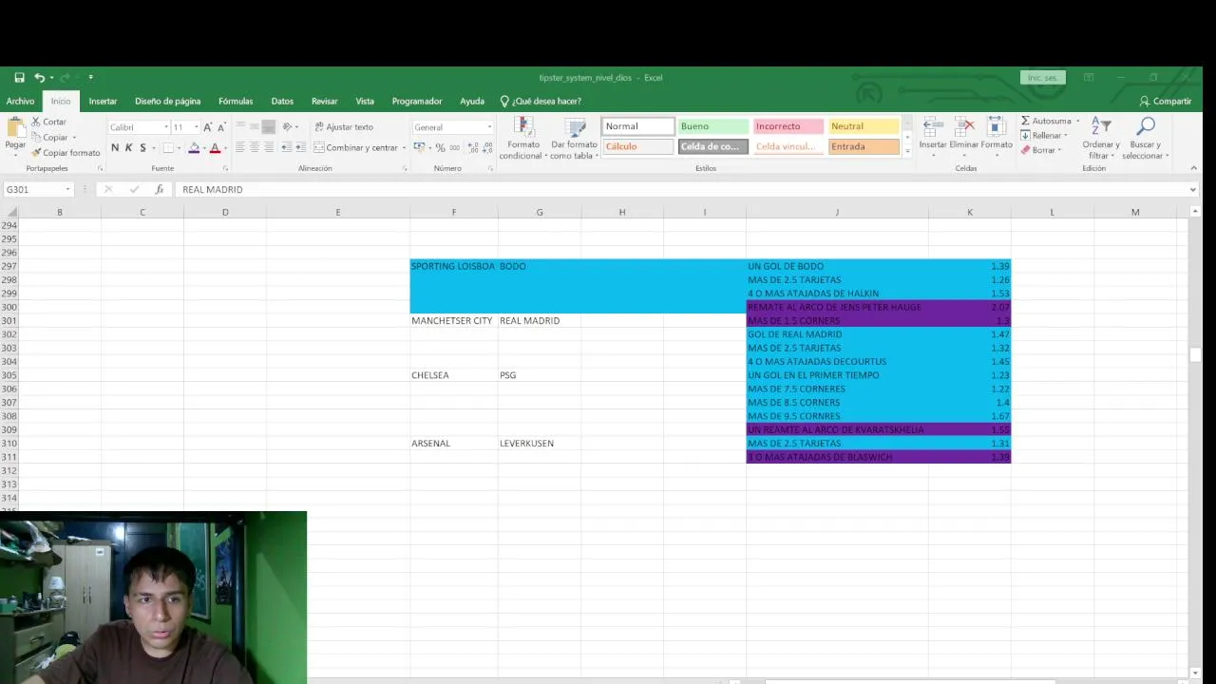Screen dimensions: 1216x684
Task: Increase decimal places
Action: tap(474, 148)
